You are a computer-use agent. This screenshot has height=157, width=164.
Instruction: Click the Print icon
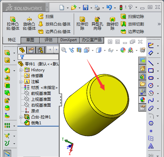click(97, 8)
